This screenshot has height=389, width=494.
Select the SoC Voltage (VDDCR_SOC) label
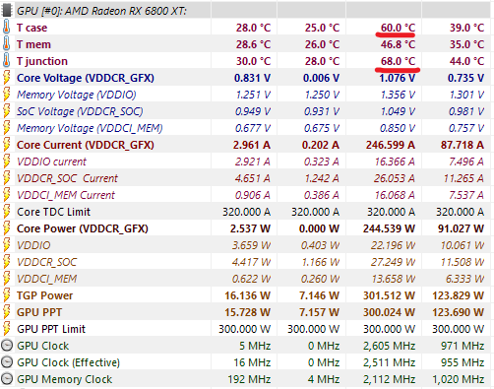(80, 111)
